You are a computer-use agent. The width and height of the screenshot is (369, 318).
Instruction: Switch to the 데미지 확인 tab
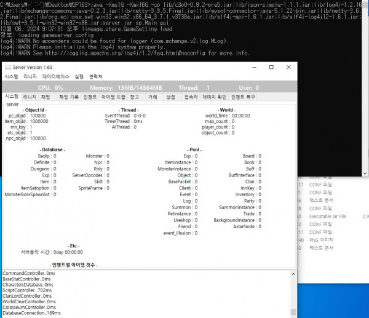click(215, 97)
